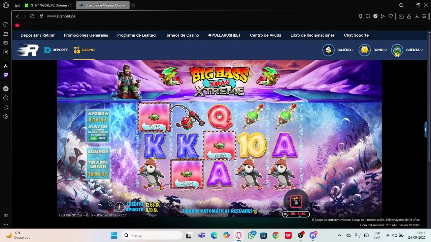The width and height of the screenshot is (431, 242).
Task: Increase the bet with plus button
Action: pos(317,205)
